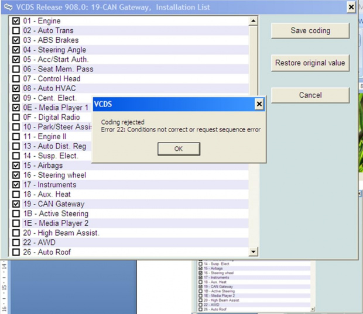
Task: Check 1E - Media Player 2 checkbox
Action: point(16,223)
